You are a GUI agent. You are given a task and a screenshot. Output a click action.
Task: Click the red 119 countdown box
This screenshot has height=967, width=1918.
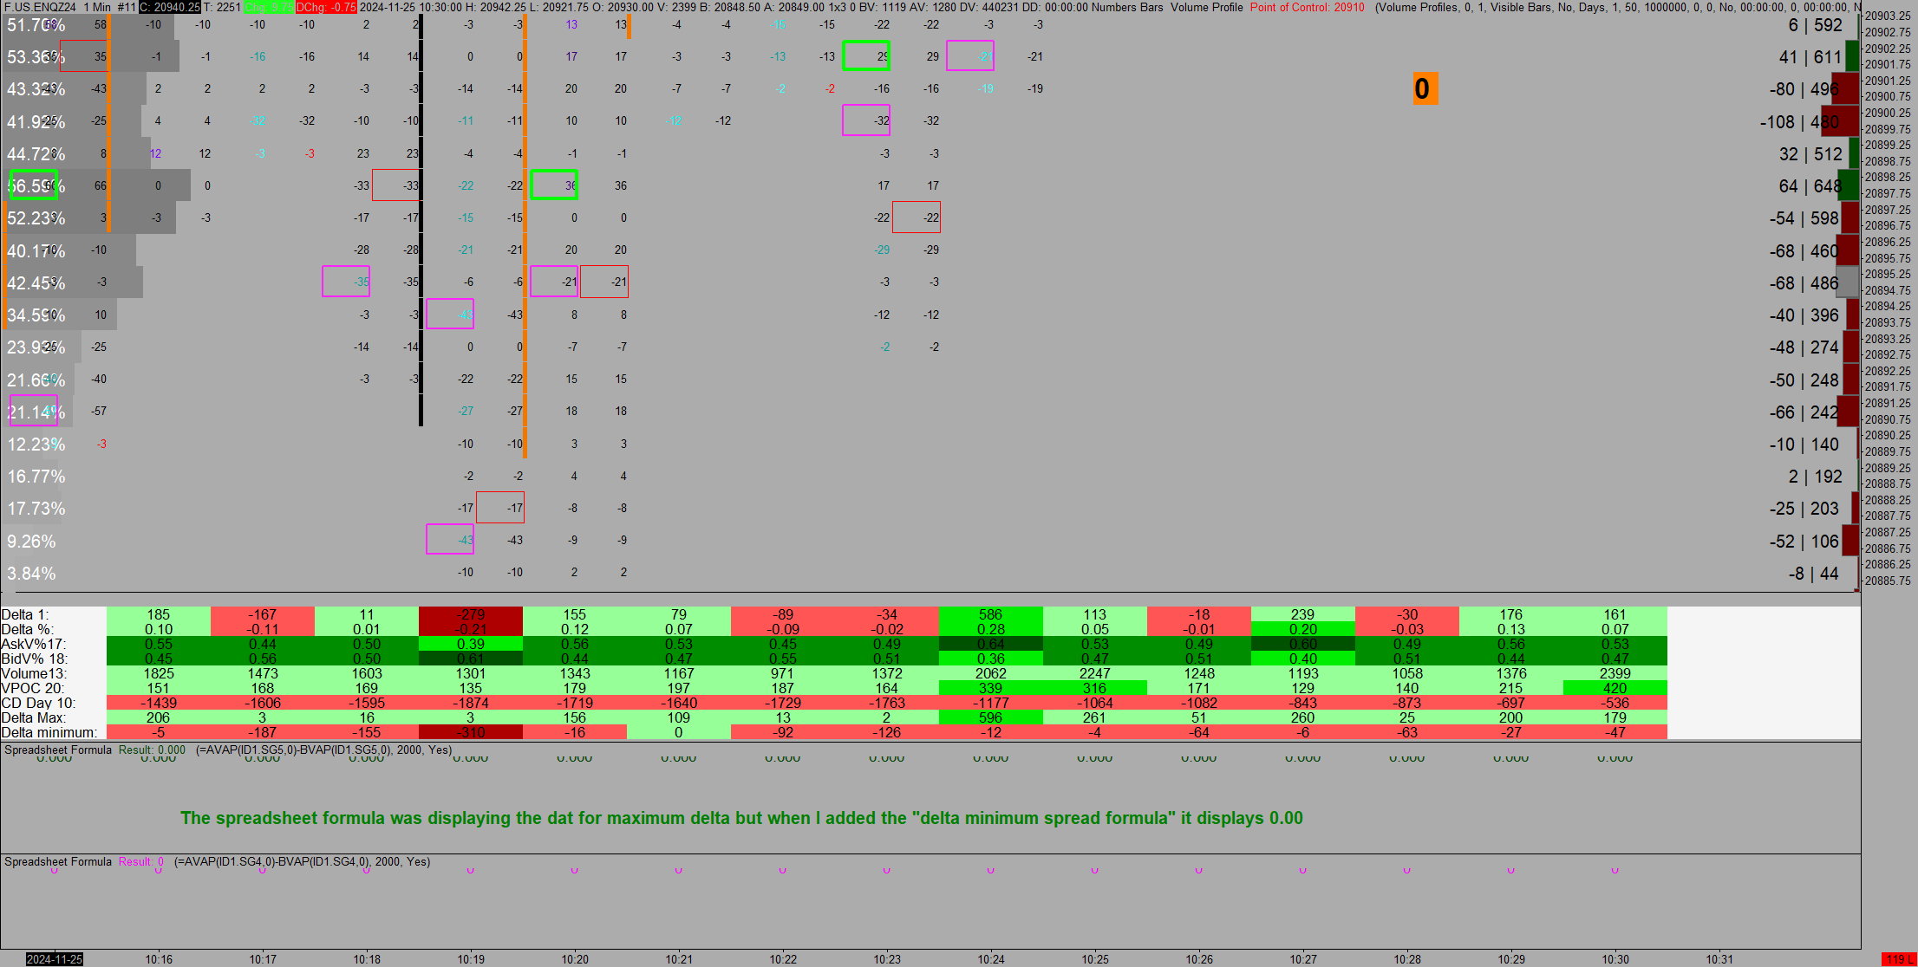(1898, 959)
